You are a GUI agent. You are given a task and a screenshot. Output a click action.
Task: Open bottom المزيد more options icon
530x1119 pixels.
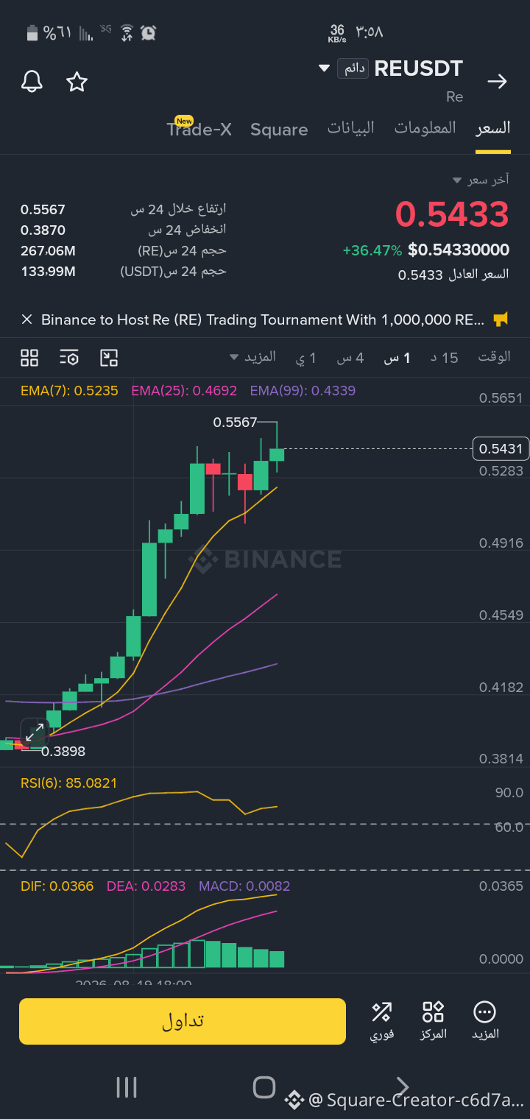[x=485, y=1021]
